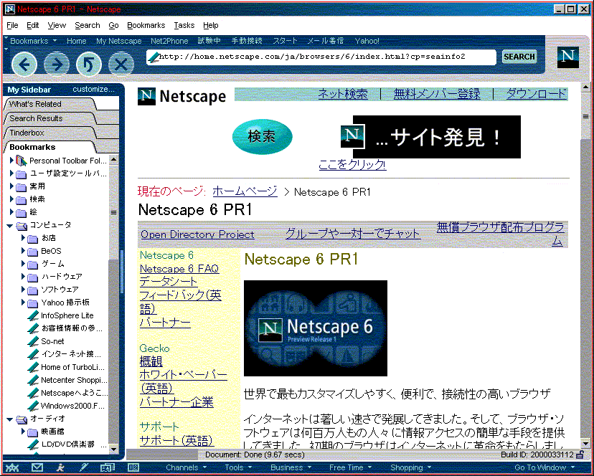
Task: Click the Personal Toolbar Folder book icon
Action: pos(22,161)
